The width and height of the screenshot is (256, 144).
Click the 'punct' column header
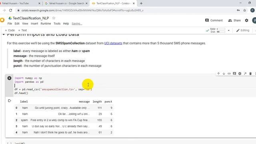click(x=108, y=102)
